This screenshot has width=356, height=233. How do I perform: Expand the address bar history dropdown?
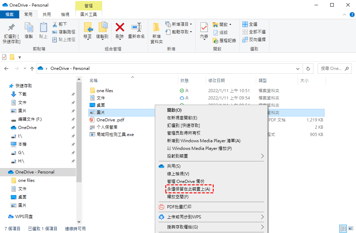coord(298,69)
